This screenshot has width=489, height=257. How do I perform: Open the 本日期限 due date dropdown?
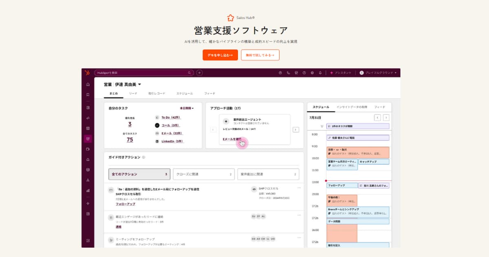pos(187,108)
